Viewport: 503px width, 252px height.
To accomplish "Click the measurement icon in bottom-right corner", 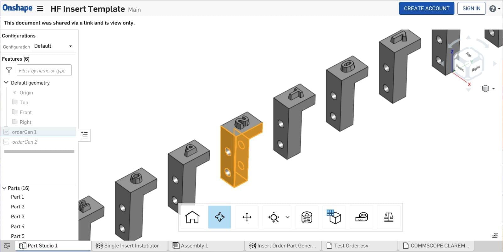I will tap(495, 235).
